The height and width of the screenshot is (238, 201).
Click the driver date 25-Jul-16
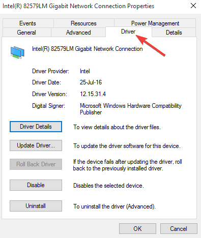tap(91, 82)
